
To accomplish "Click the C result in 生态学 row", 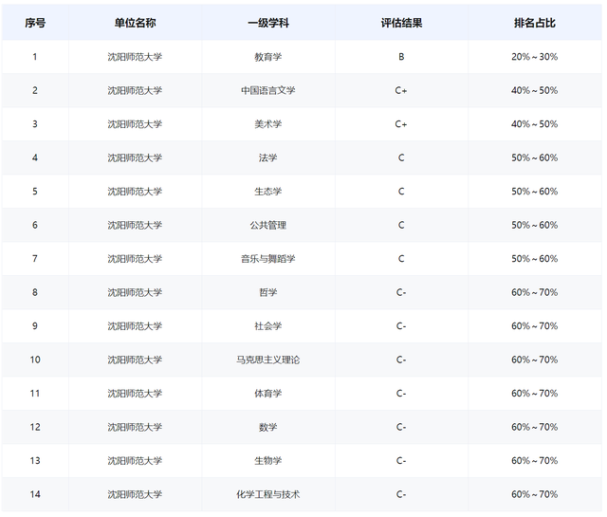I will click(401, 192).
